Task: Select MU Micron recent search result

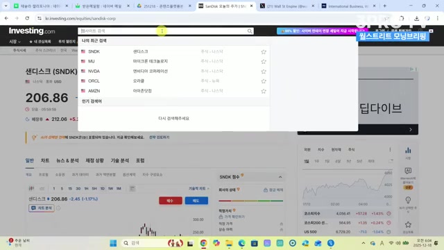Action: [173, 61]
